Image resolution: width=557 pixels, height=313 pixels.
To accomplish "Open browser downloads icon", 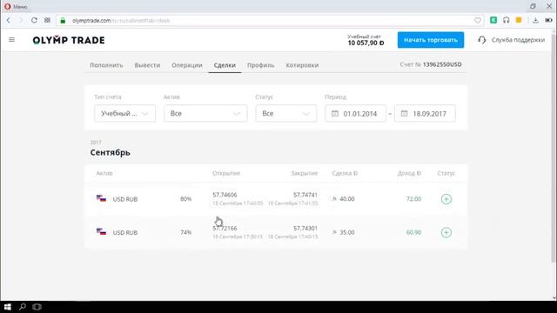I will (x=535, y=20).
